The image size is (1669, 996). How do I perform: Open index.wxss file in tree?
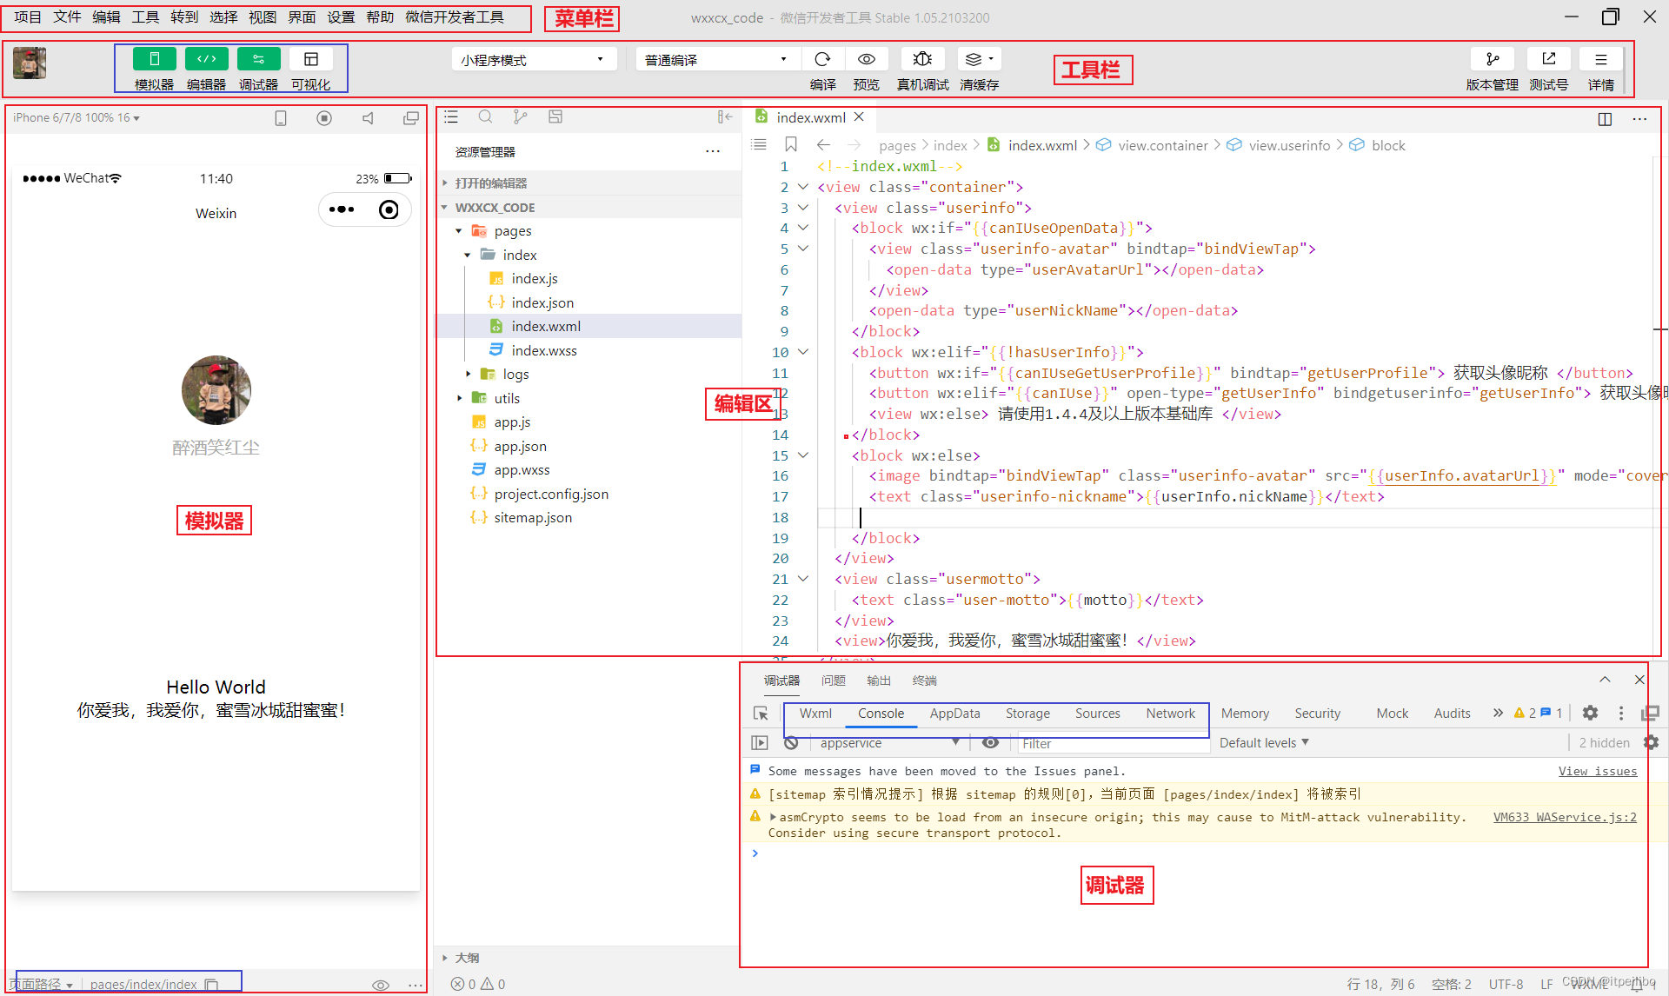coord(543,350)
